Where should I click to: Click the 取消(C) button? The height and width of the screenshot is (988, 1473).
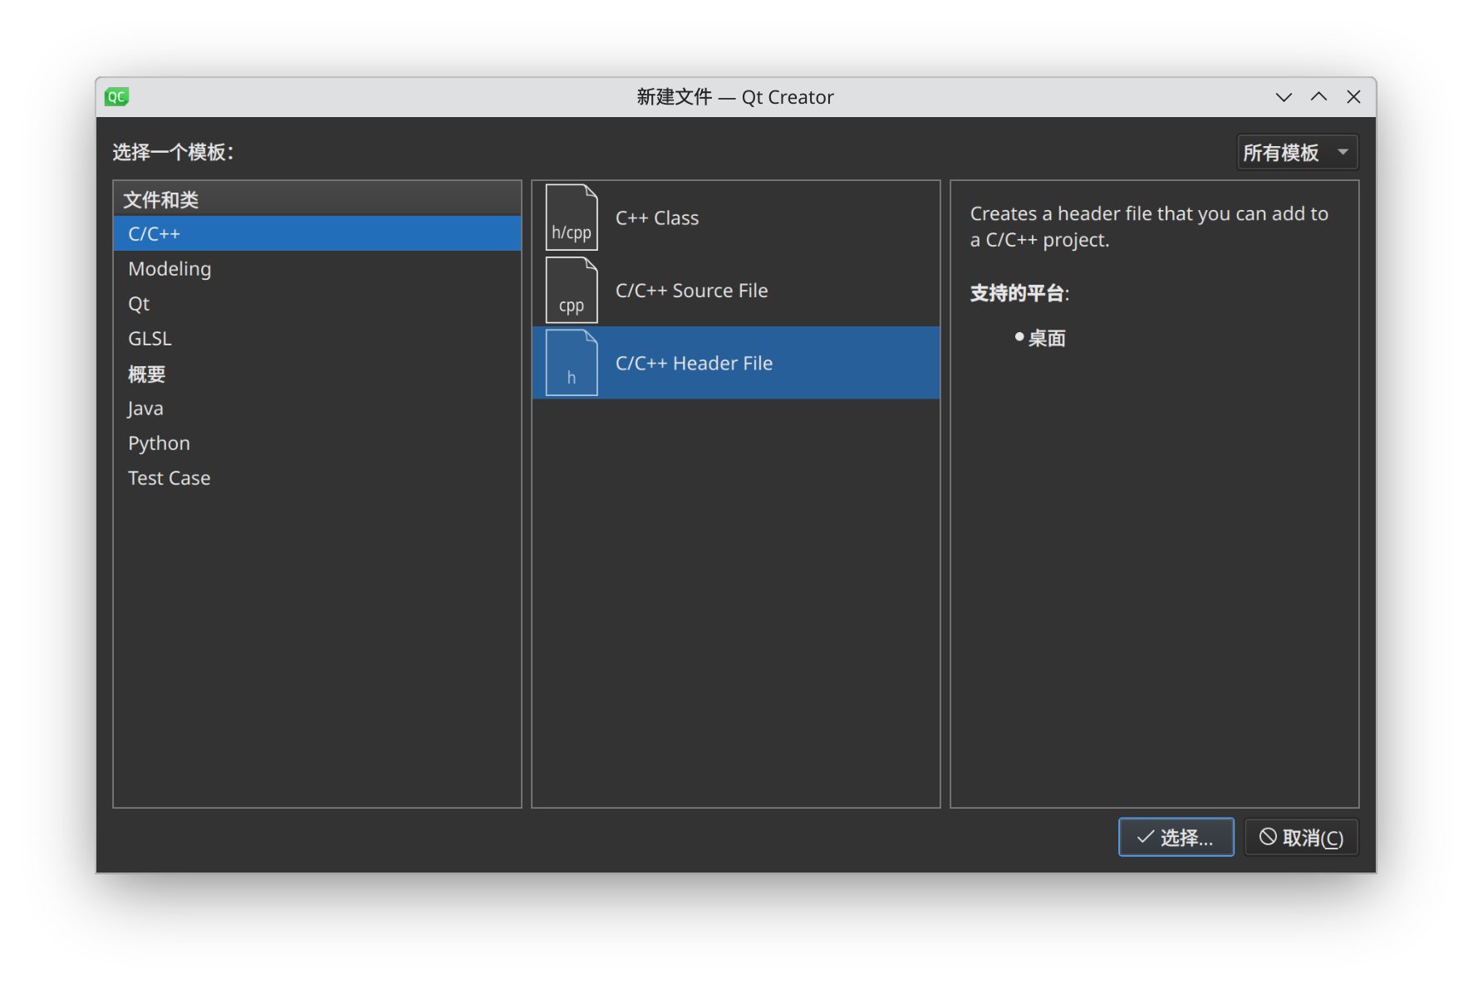pyautogui.click(x=1301, y=837)
